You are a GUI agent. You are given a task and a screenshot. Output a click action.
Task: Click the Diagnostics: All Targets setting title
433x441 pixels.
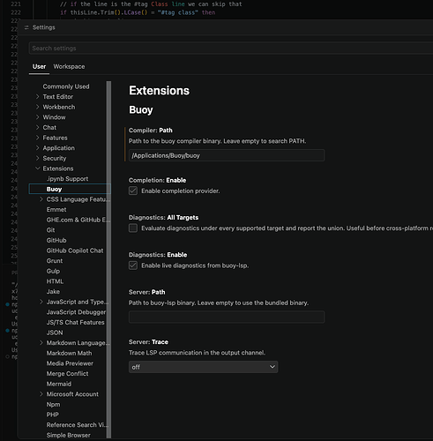point(163,218)
